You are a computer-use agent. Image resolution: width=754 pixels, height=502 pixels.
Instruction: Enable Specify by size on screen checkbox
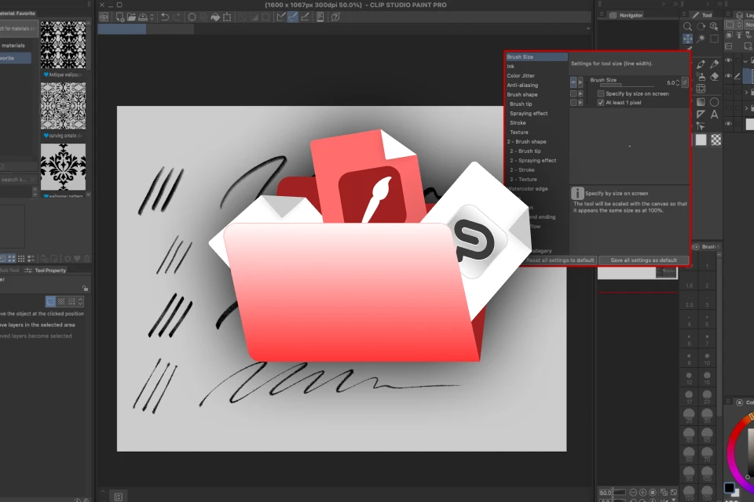[601, 93]
